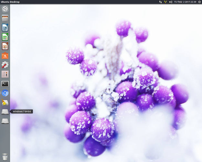Launch LibreOffice Calc spreadsheet
The width and height of the screenshot is (202, 162).
(x=5, y=37)
